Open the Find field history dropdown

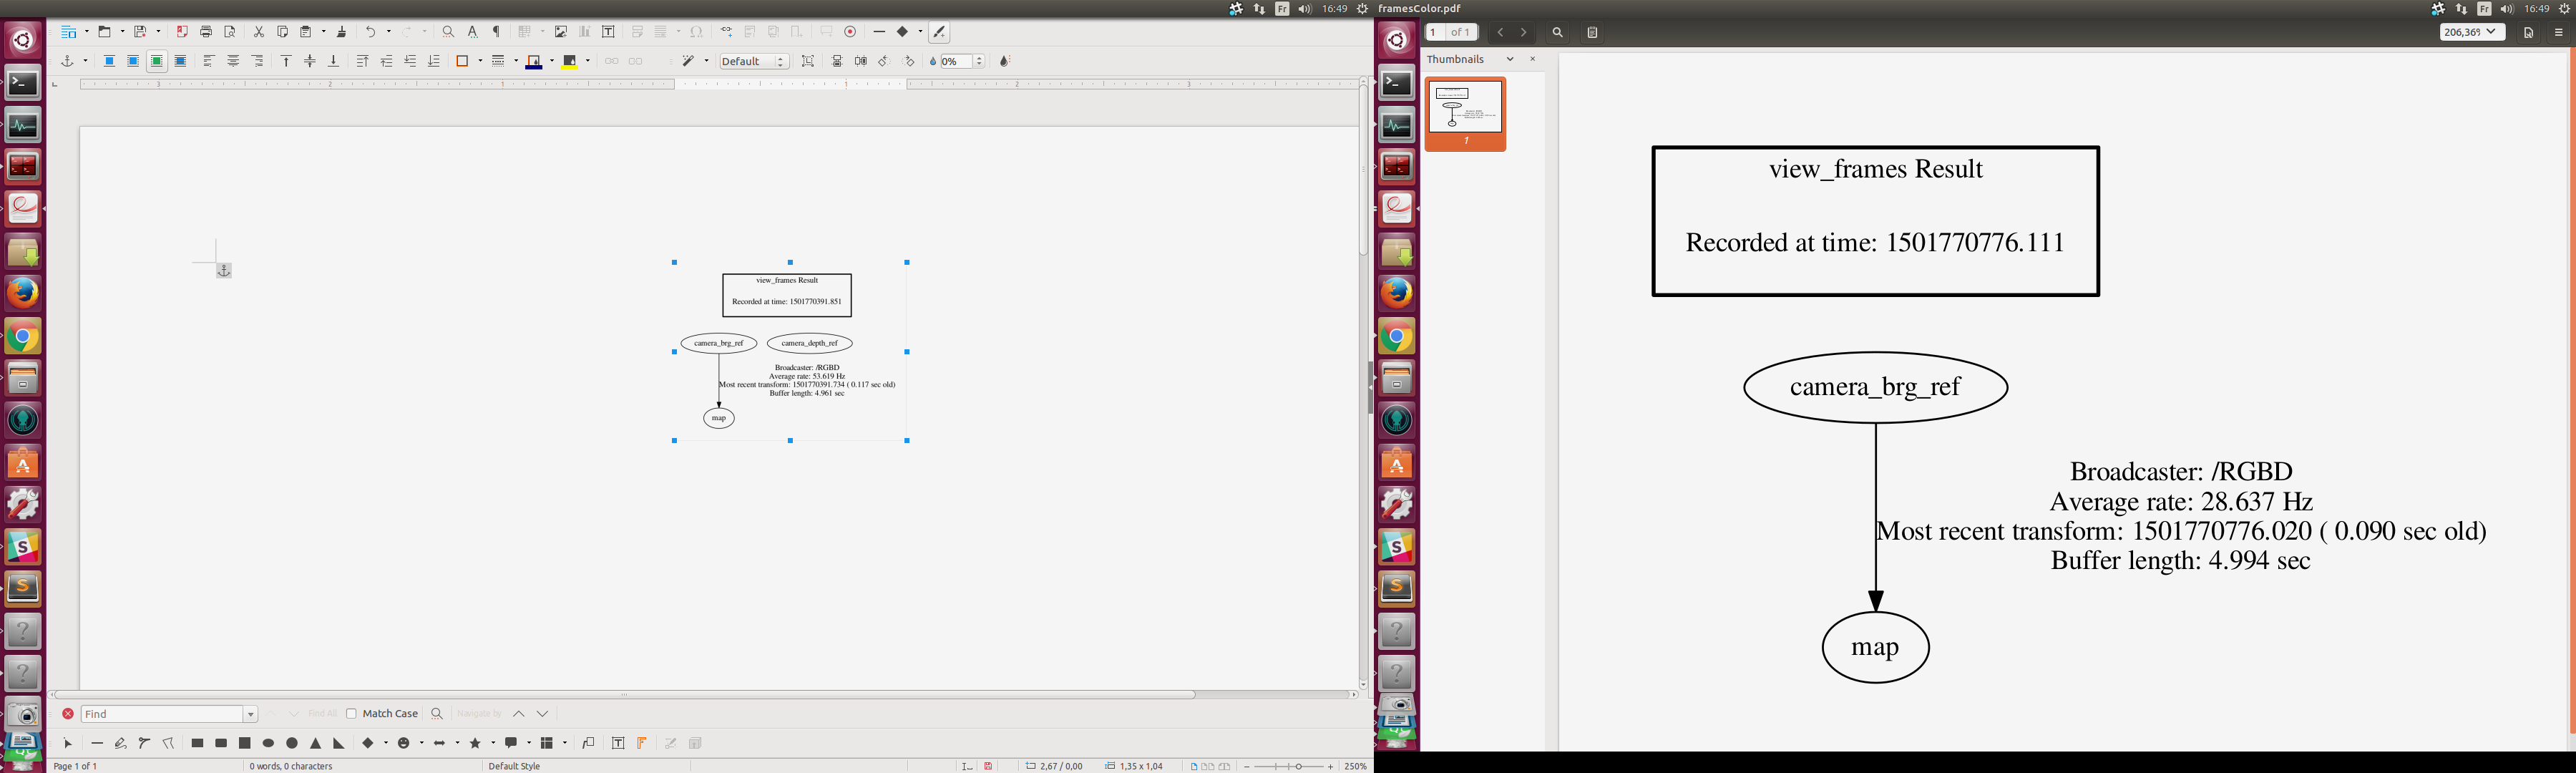[x=251, y=714]
